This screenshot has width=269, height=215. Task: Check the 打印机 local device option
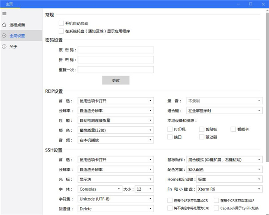(170, 129)
